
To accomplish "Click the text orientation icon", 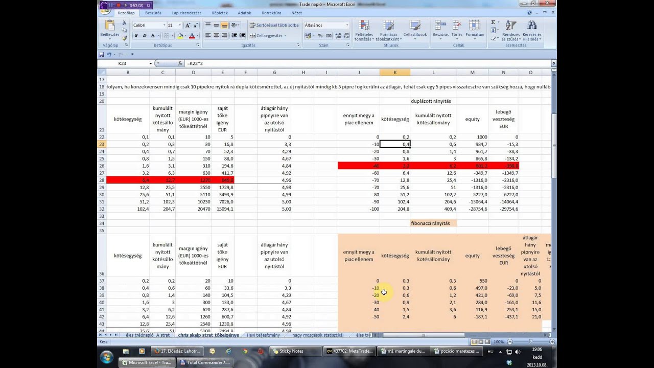I will pos(235,25).
